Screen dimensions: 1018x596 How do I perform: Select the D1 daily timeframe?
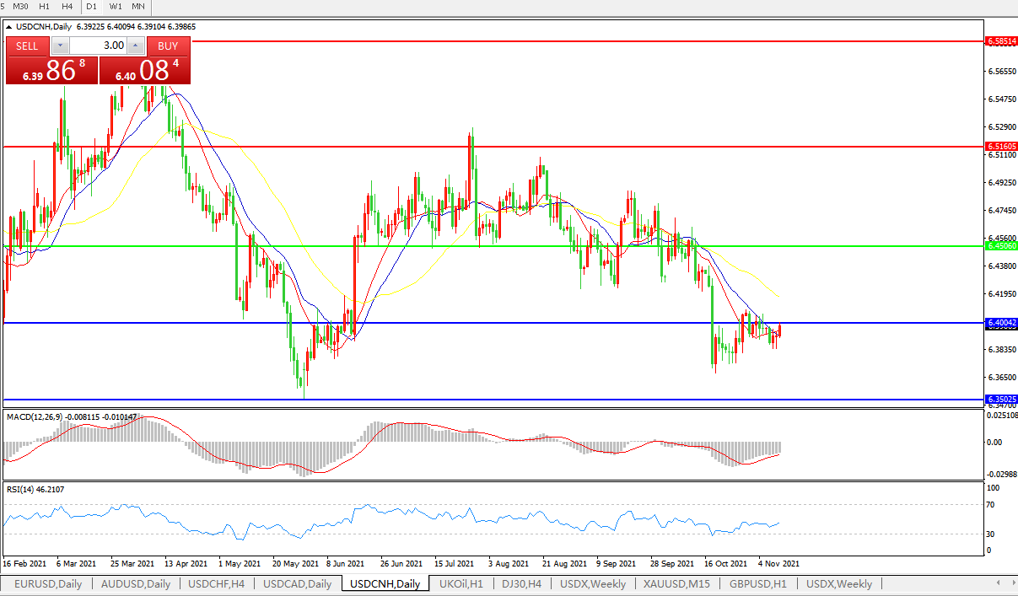(91, 6)
